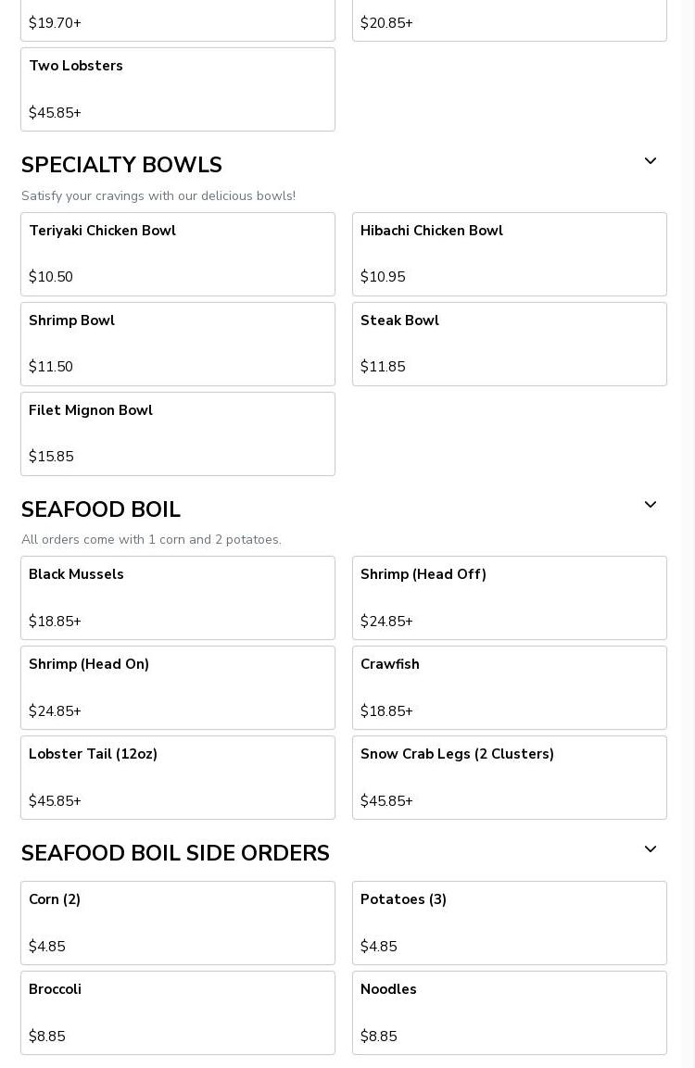695x1068 pixels.
Task: Select Teriyaki Chicken Bowl
Action: pos(178,254)
